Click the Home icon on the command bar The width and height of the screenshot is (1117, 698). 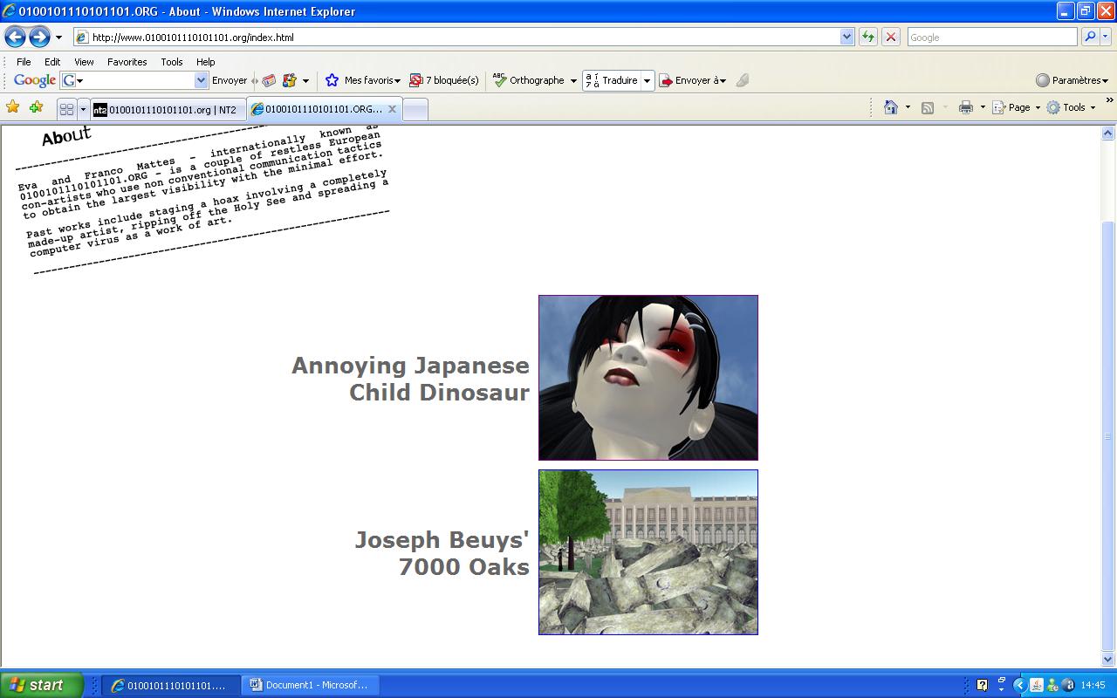pos(891,107)
